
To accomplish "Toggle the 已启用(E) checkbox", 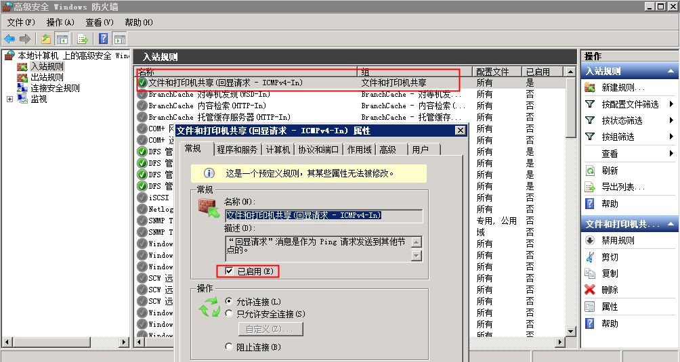I will tap(230, 271).
